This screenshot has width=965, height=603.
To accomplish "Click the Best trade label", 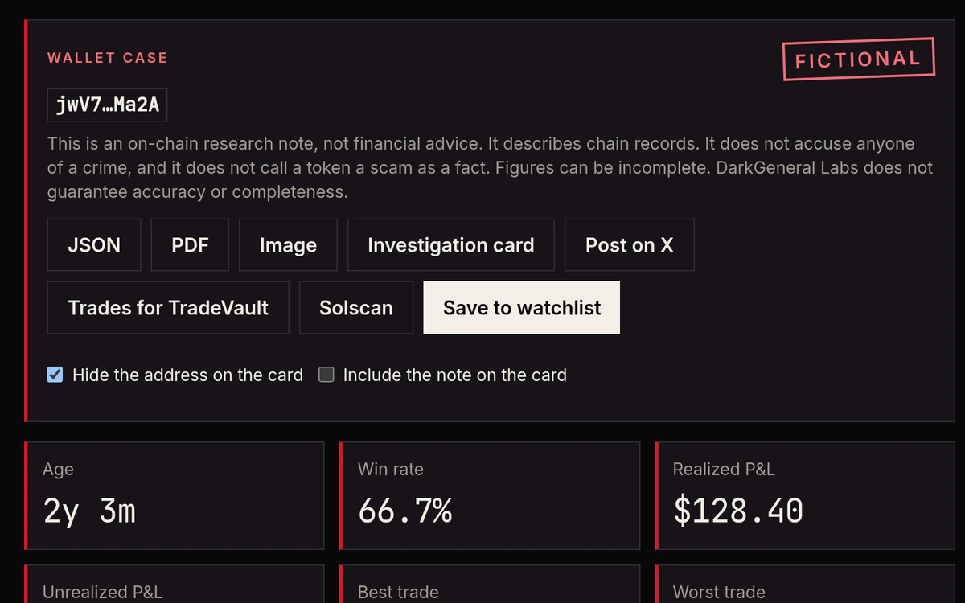I will pos(398,593).
